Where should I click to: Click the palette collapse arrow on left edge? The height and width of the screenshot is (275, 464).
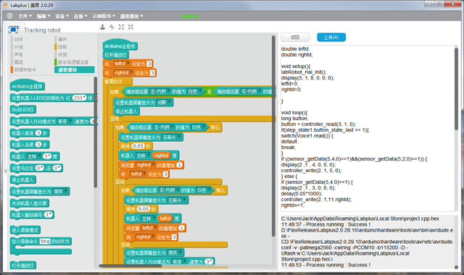coord(6,171)
